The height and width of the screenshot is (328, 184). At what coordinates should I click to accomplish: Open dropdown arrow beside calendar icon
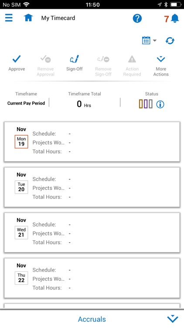[155, 40]
